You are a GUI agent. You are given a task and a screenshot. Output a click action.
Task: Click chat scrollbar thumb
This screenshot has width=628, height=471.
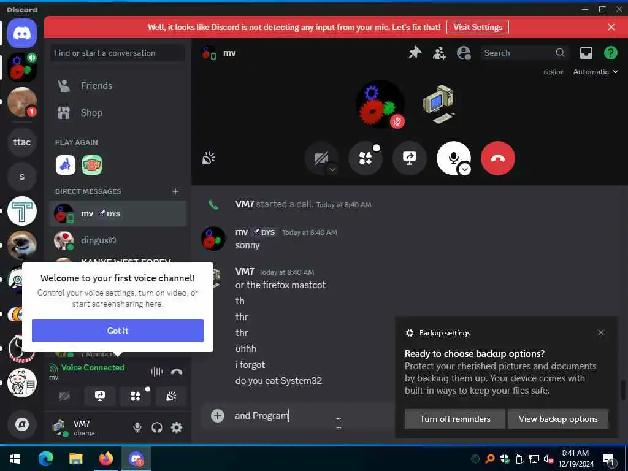pos(623,389)
